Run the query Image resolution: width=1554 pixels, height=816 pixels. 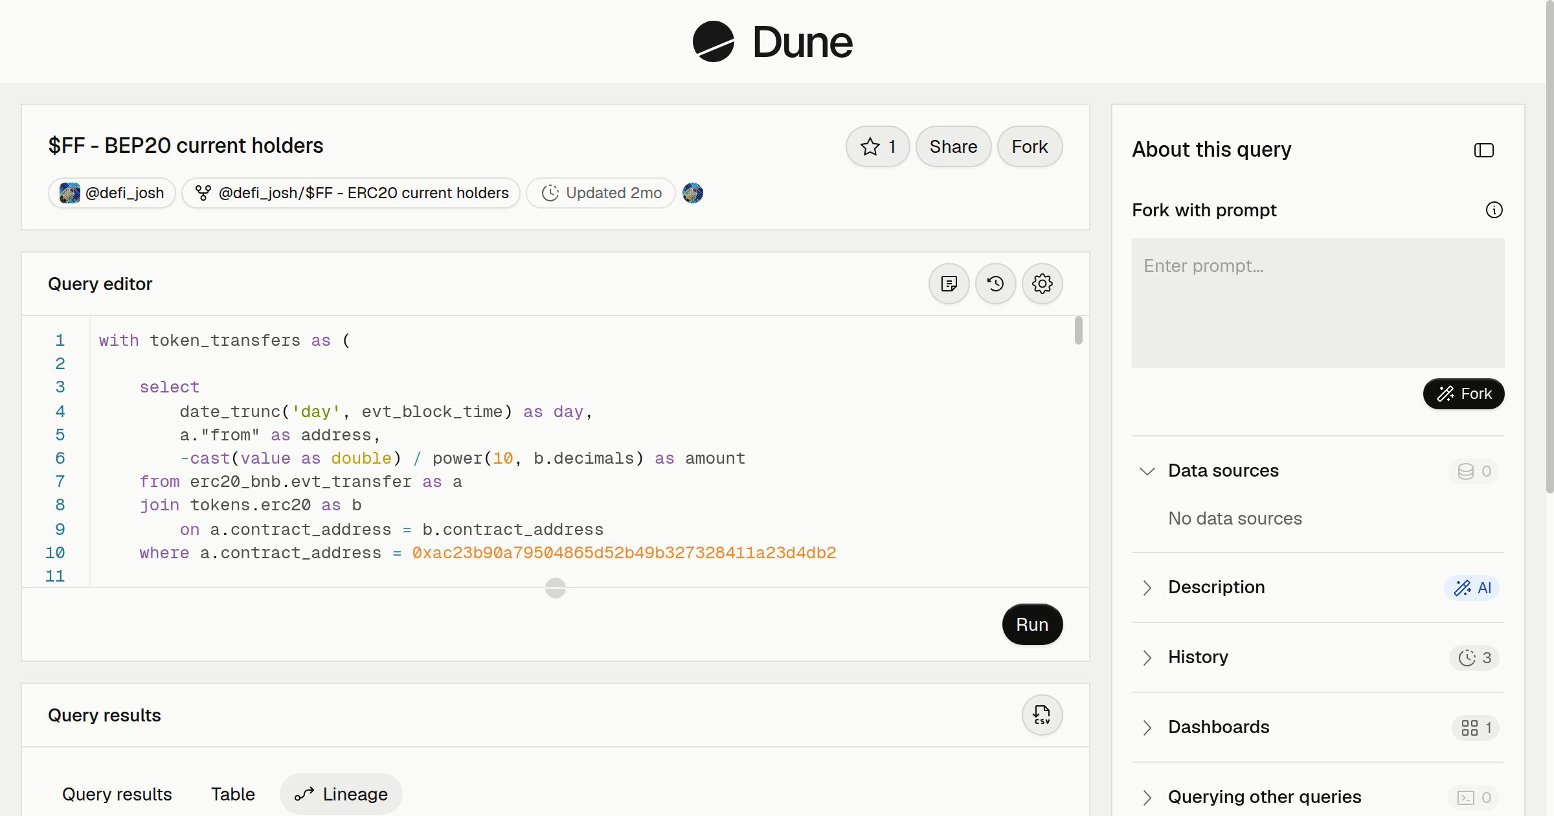(1032, 624)
